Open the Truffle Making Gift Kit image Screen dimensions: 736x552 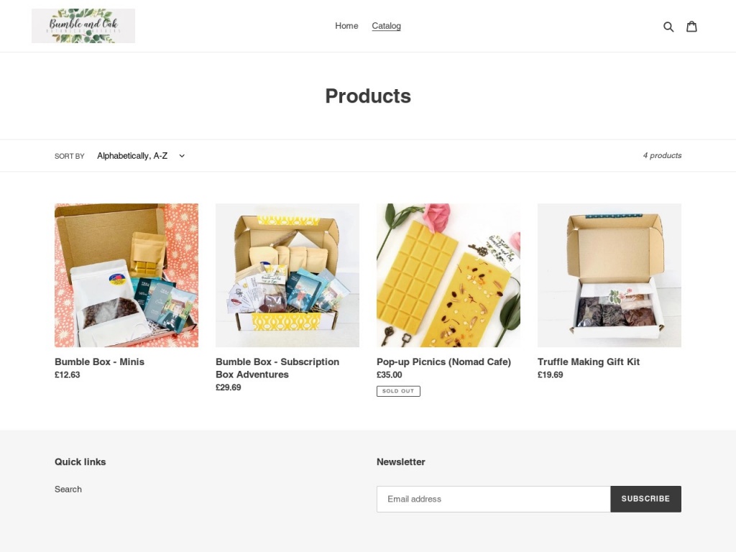[609, 275]
